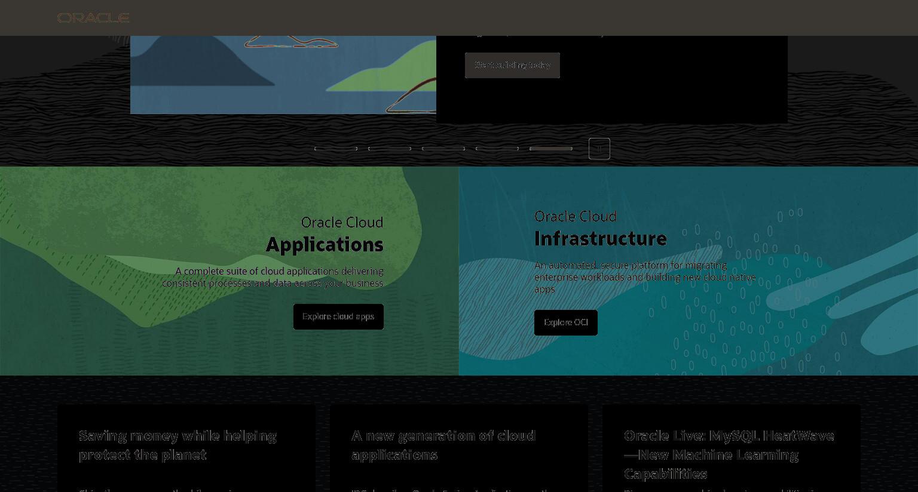Go to the first carousel slide indicator
This screenshot has height=492, width=918.
pyautogui.click(x=336, y=149)
